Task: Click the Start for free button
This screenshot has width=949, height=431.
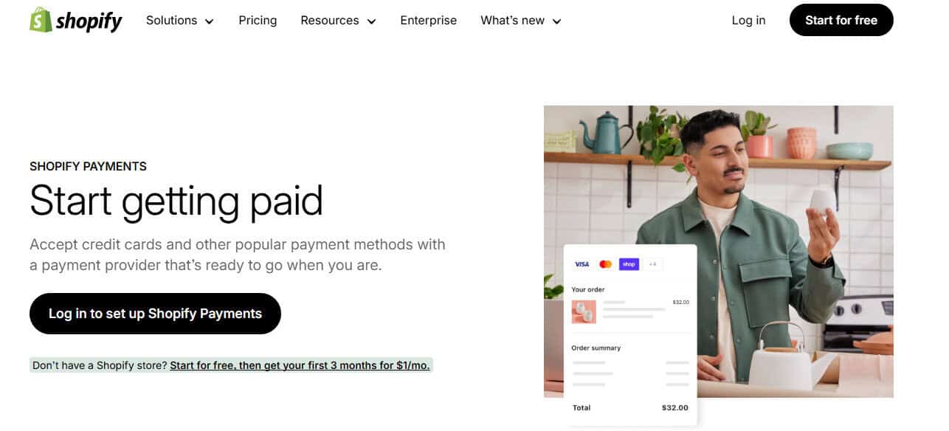Action: pyautogui.click(x=841, y=20)
